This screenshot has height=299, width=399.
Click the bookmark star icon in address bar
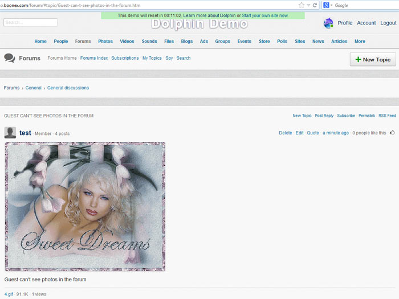(302, 5)
